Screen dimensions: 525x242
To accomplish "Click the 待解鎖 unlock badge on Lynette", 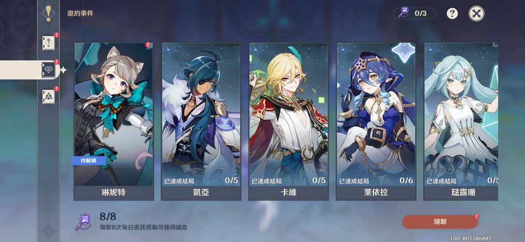I will coord(89,161).
